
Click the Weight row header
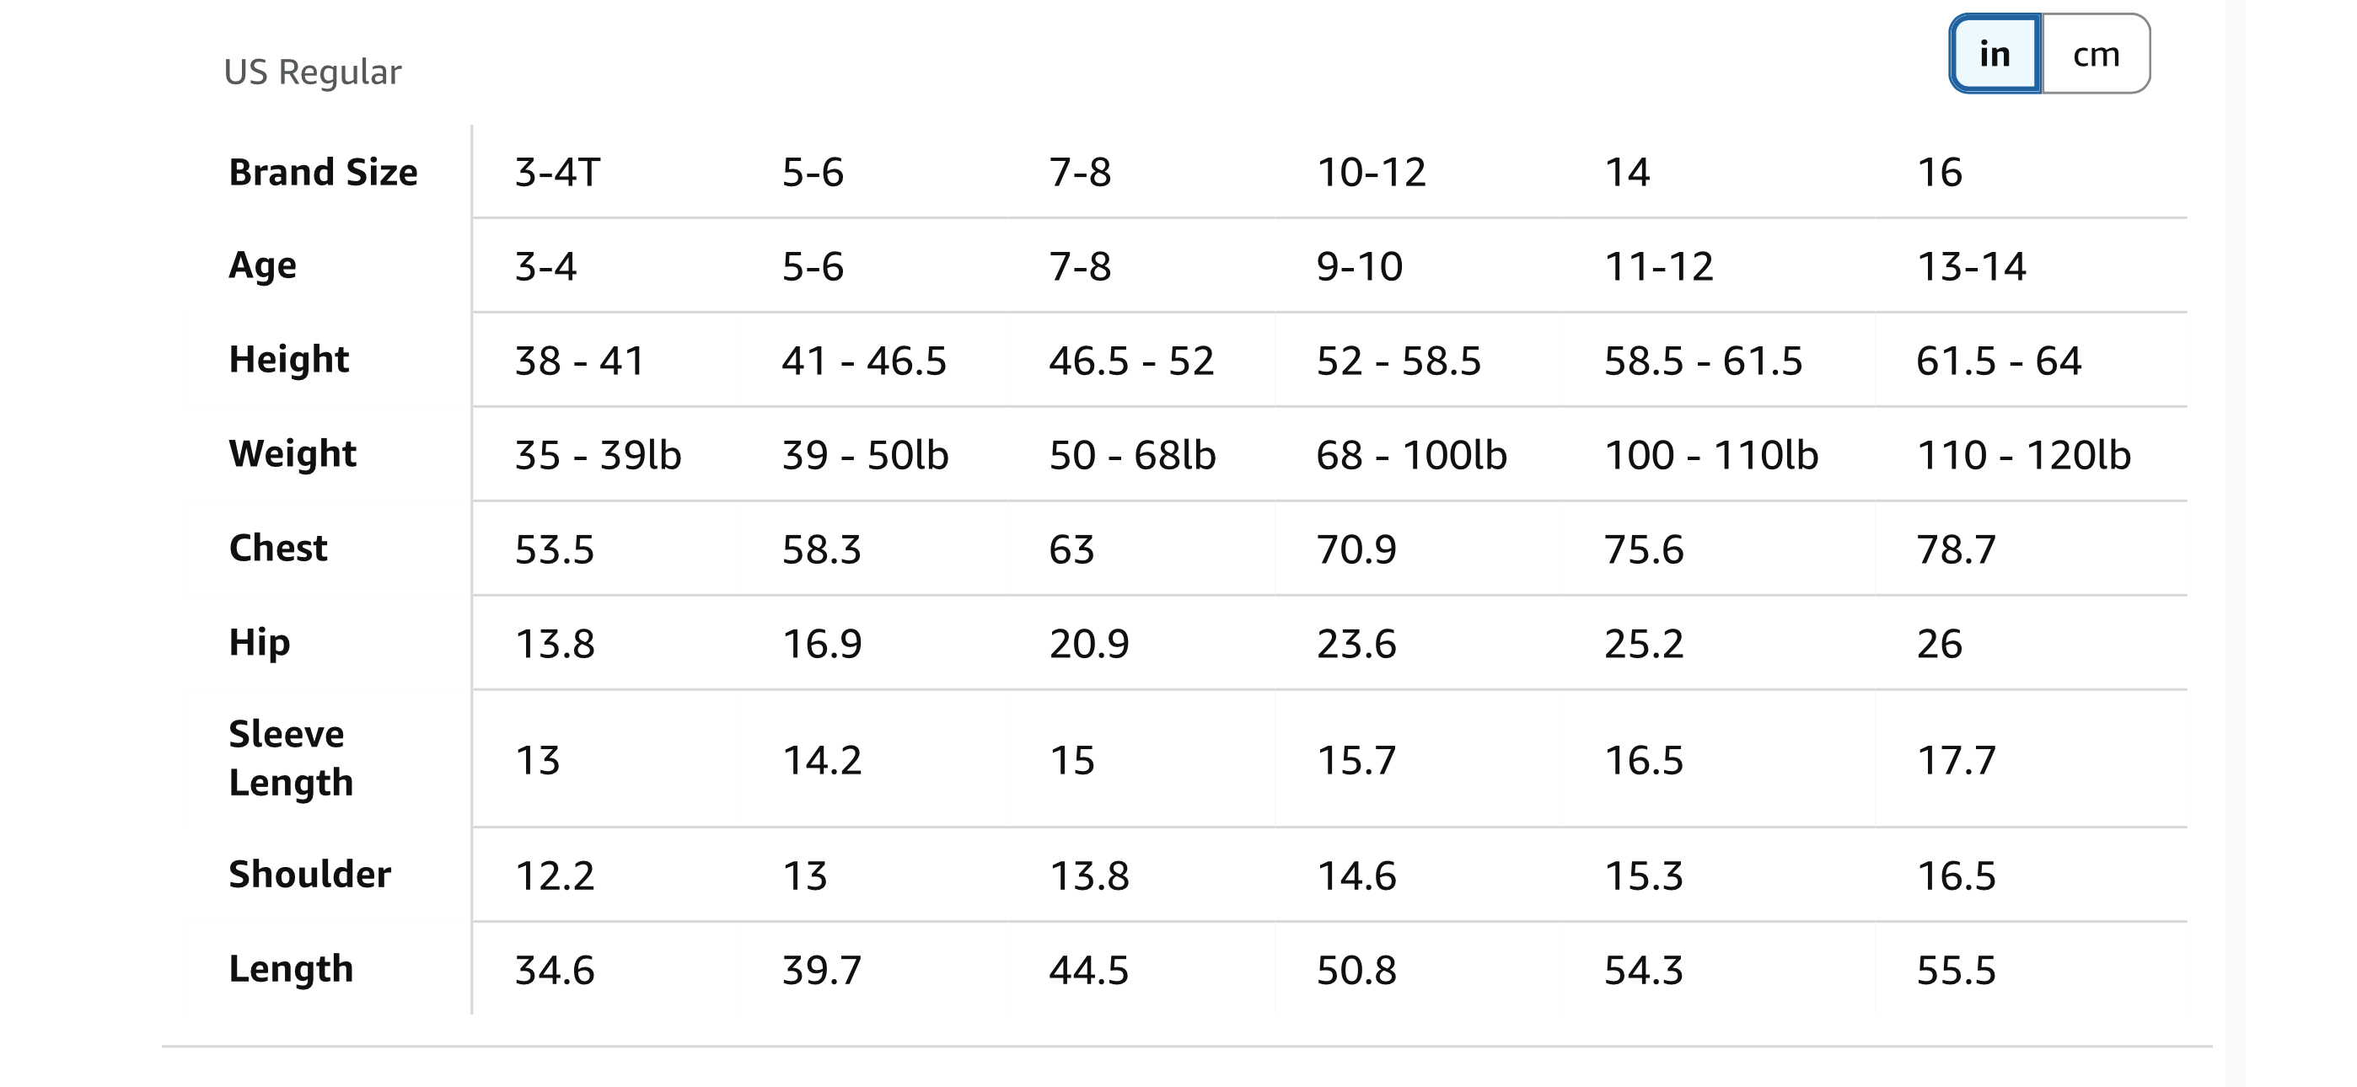click(x=292, y=454)
